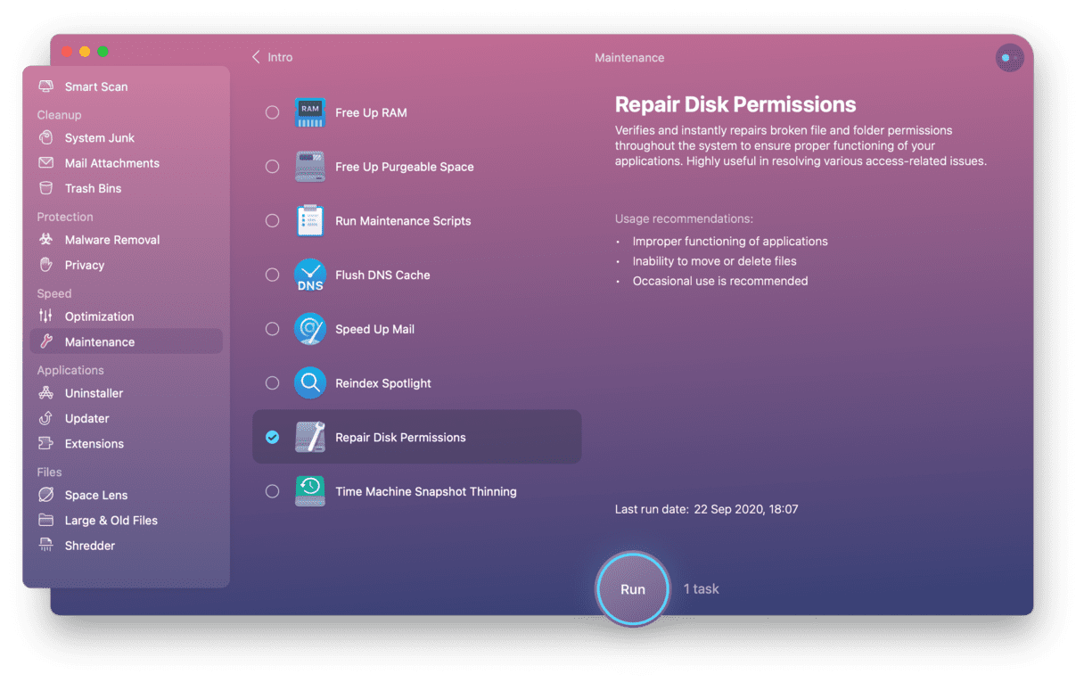
Task: Click the Updater sidebar icon
Action: [46, 418]
